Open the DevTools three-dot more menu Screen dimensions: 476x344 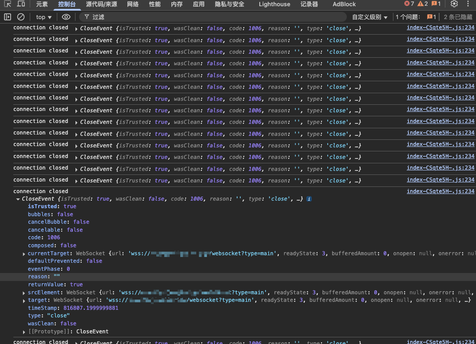468,4
